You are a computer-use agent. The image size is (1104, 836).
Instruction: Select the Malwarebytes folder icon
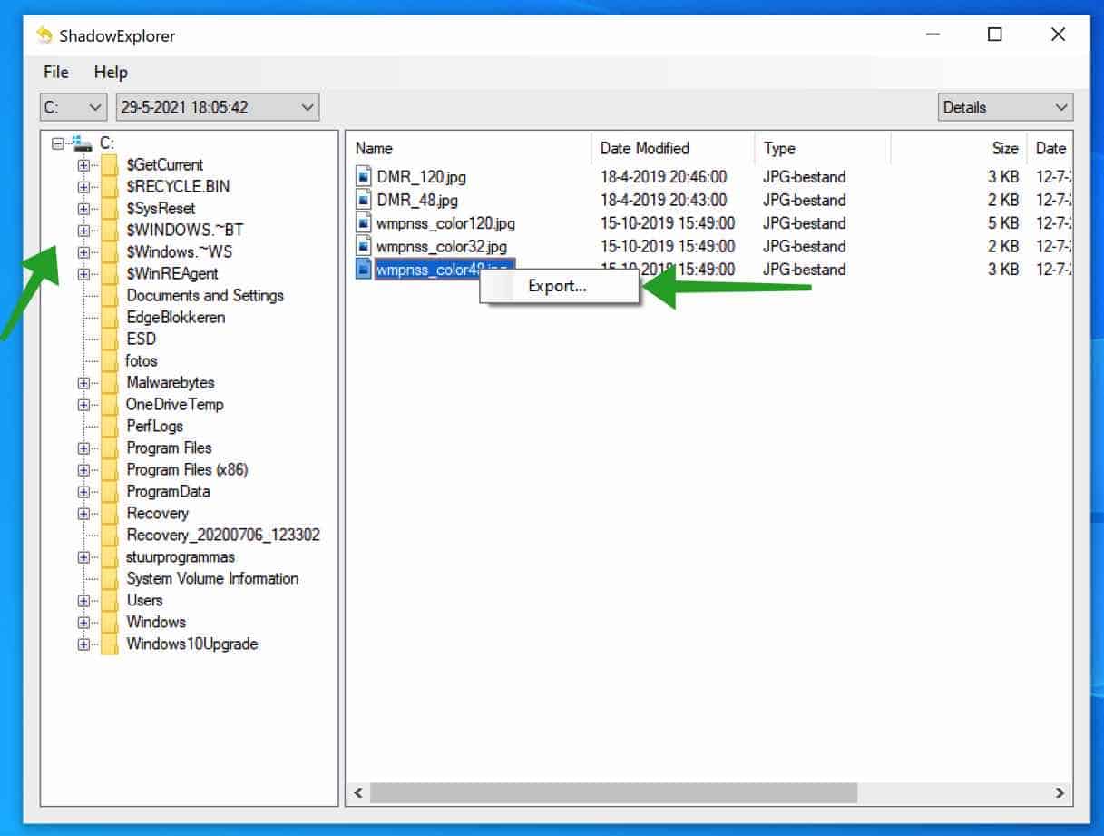pyautogui.click(x=110, y=382)
